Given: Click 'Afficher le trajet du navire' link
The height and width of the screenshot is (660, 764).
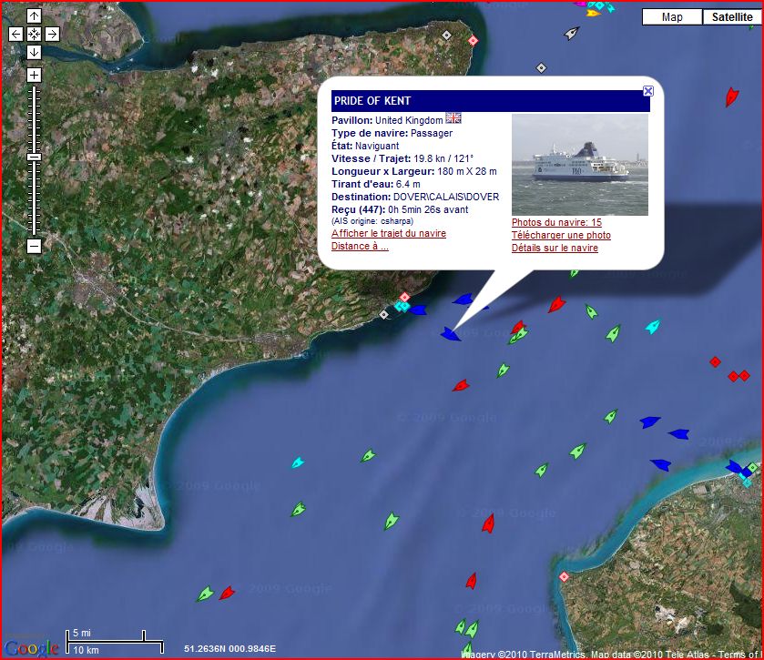Looking at the screenshot, I should pyautogui.click(x=388, y=233).
